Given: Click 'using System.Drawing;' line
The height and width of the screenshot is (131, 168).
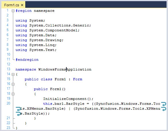Looking at the screenshot, I should coord(39,40).
